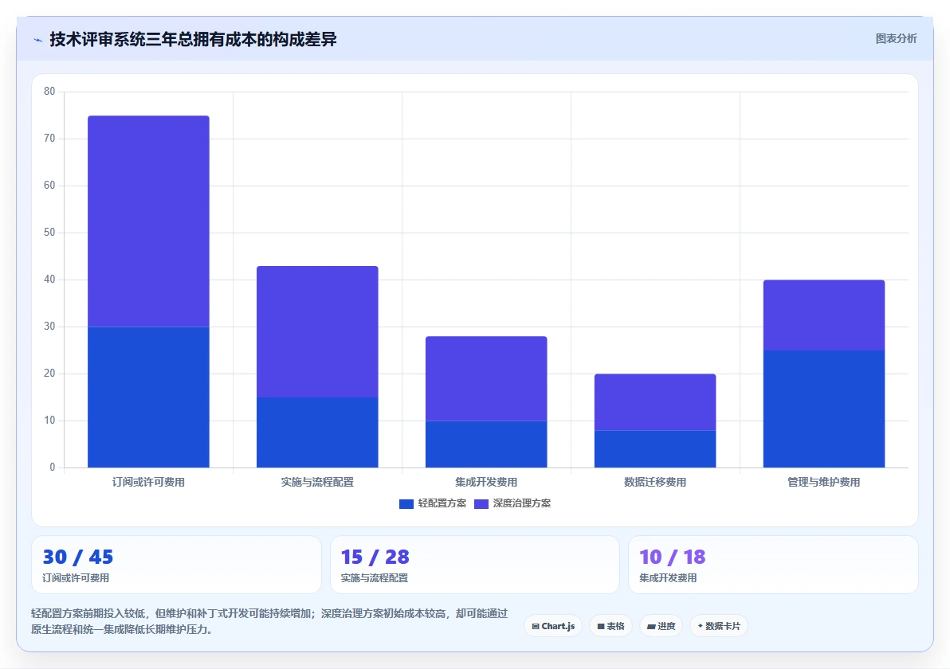The image size is (950, 669).
Task: Click the chart icon beside the title
Action: (38, 40)
